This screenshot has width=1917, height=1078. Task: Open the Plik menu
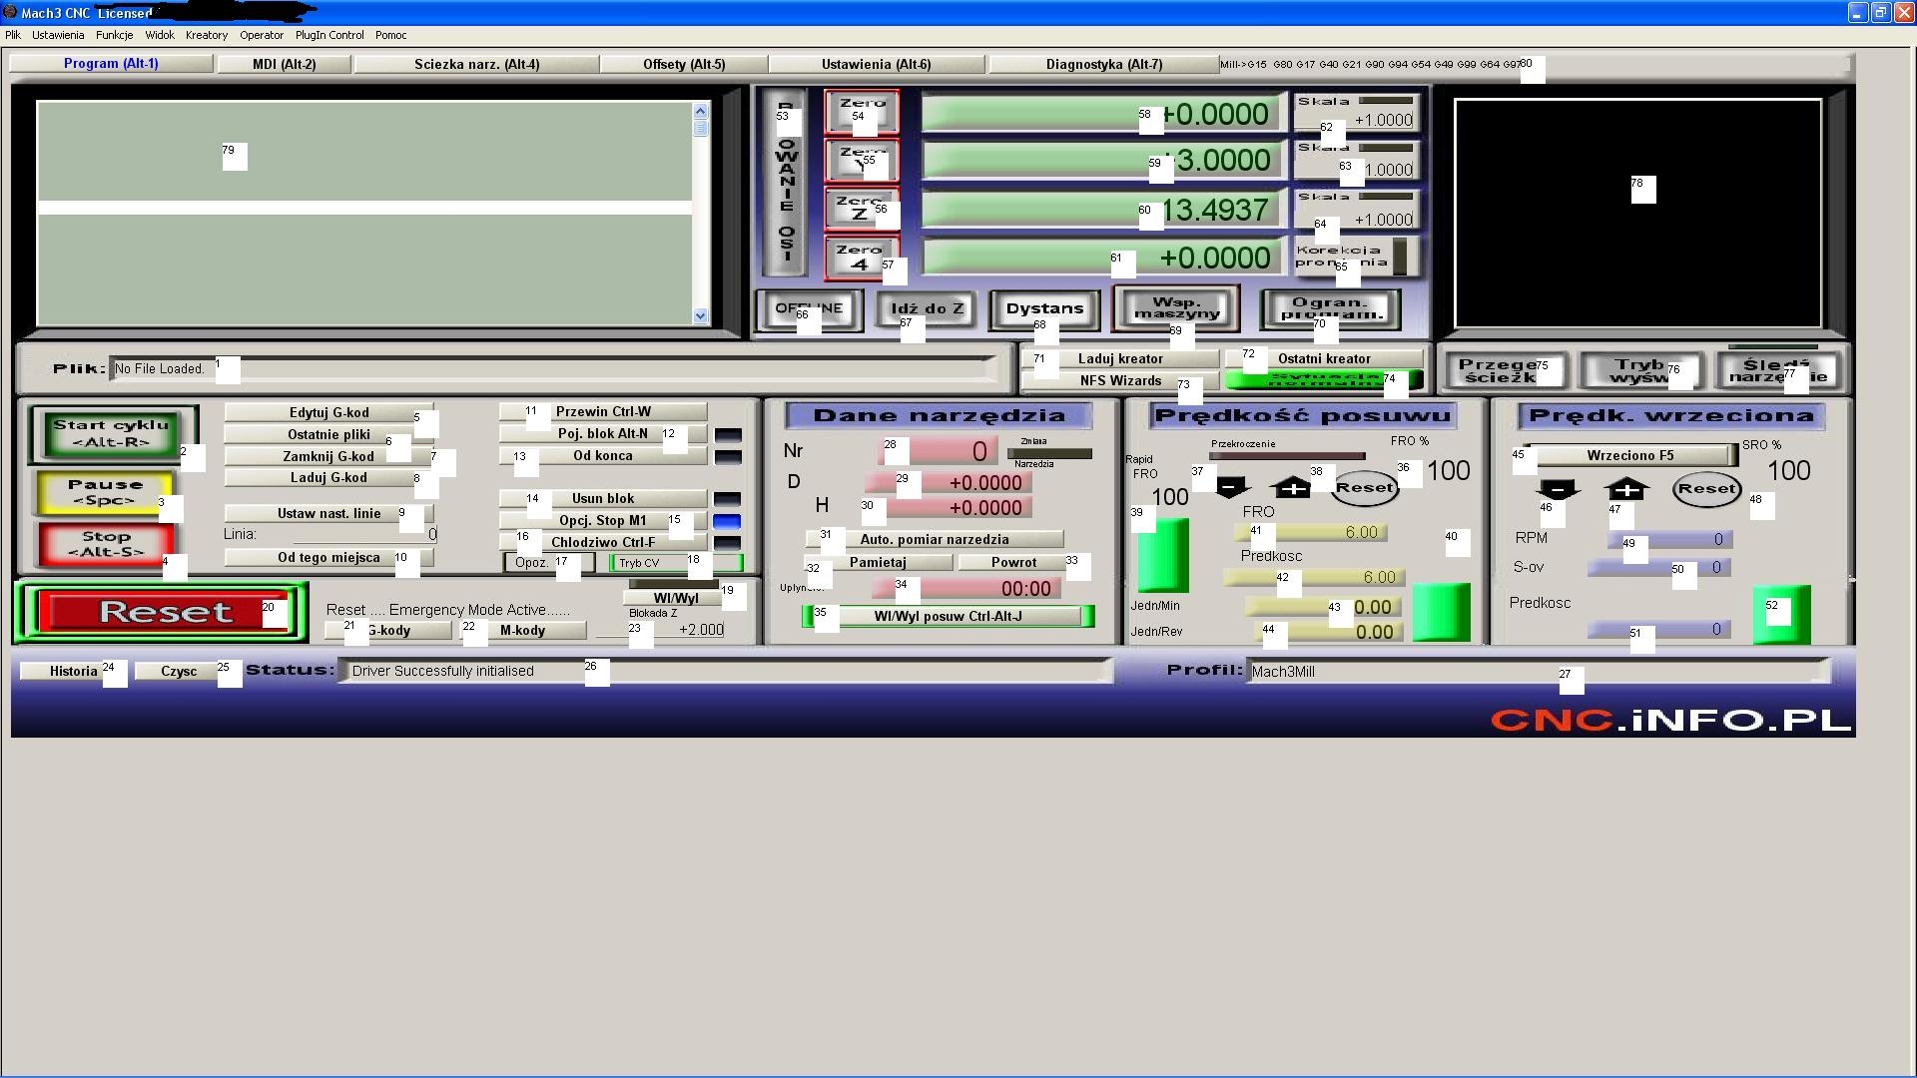tap(13, 35)
